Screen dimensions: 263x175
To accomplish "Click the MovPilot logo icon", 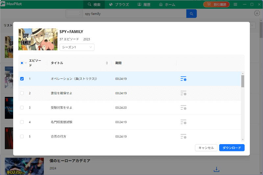I will pyautogui.click(x=3, y=4).
